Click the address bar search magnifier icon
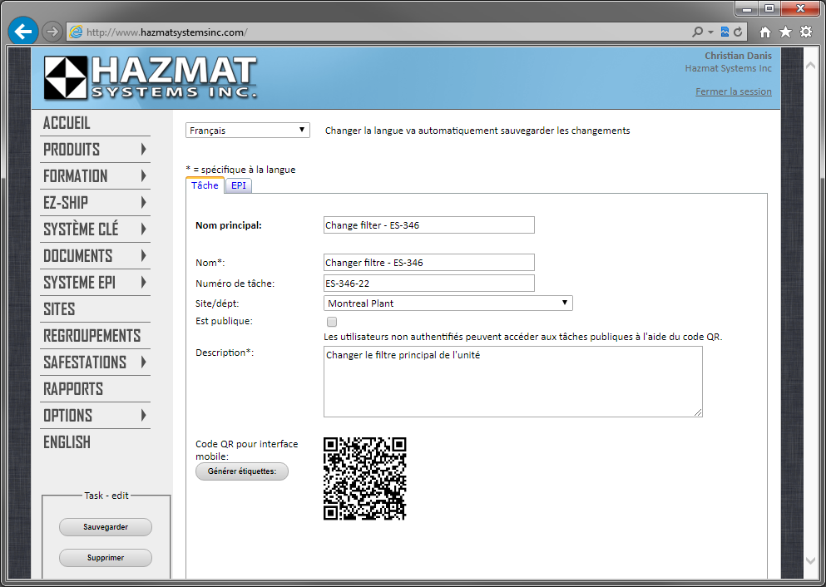Image resolution: width=826 pixels, height=587 pixels. point(697,32)
